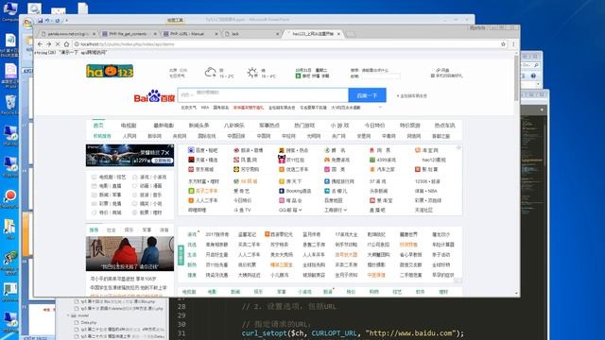605x340 pixels.
Task: Go back with the browser back arrow
Action: (x=40, y=44)
